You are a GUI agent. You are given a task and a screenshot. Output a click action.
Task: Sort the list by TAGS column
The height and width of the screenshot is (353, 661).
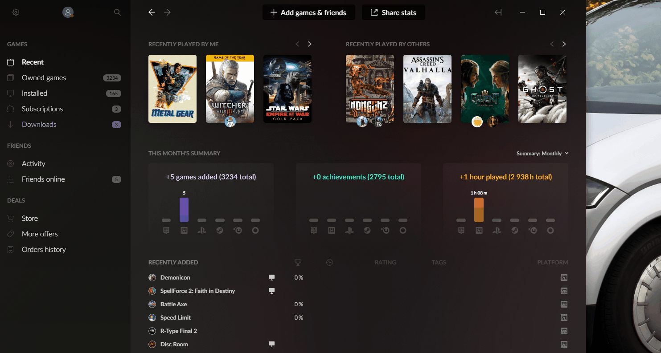point(439,262)
